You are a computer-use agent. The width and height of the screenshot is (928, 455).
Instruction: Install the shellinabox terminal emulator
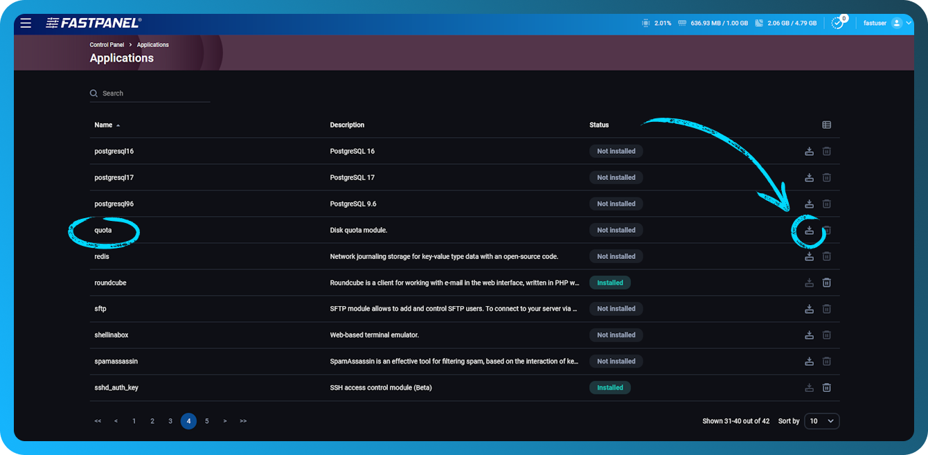coord(809,334)
